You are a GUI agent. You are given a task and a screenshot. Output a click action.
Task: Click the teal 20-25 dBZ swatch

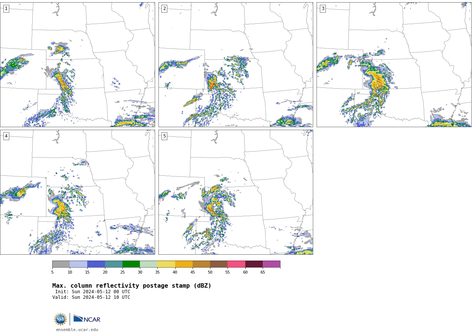tap(114, 264)
